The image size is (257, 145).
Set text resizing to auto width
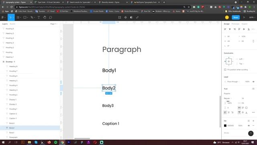click(239, 108)
